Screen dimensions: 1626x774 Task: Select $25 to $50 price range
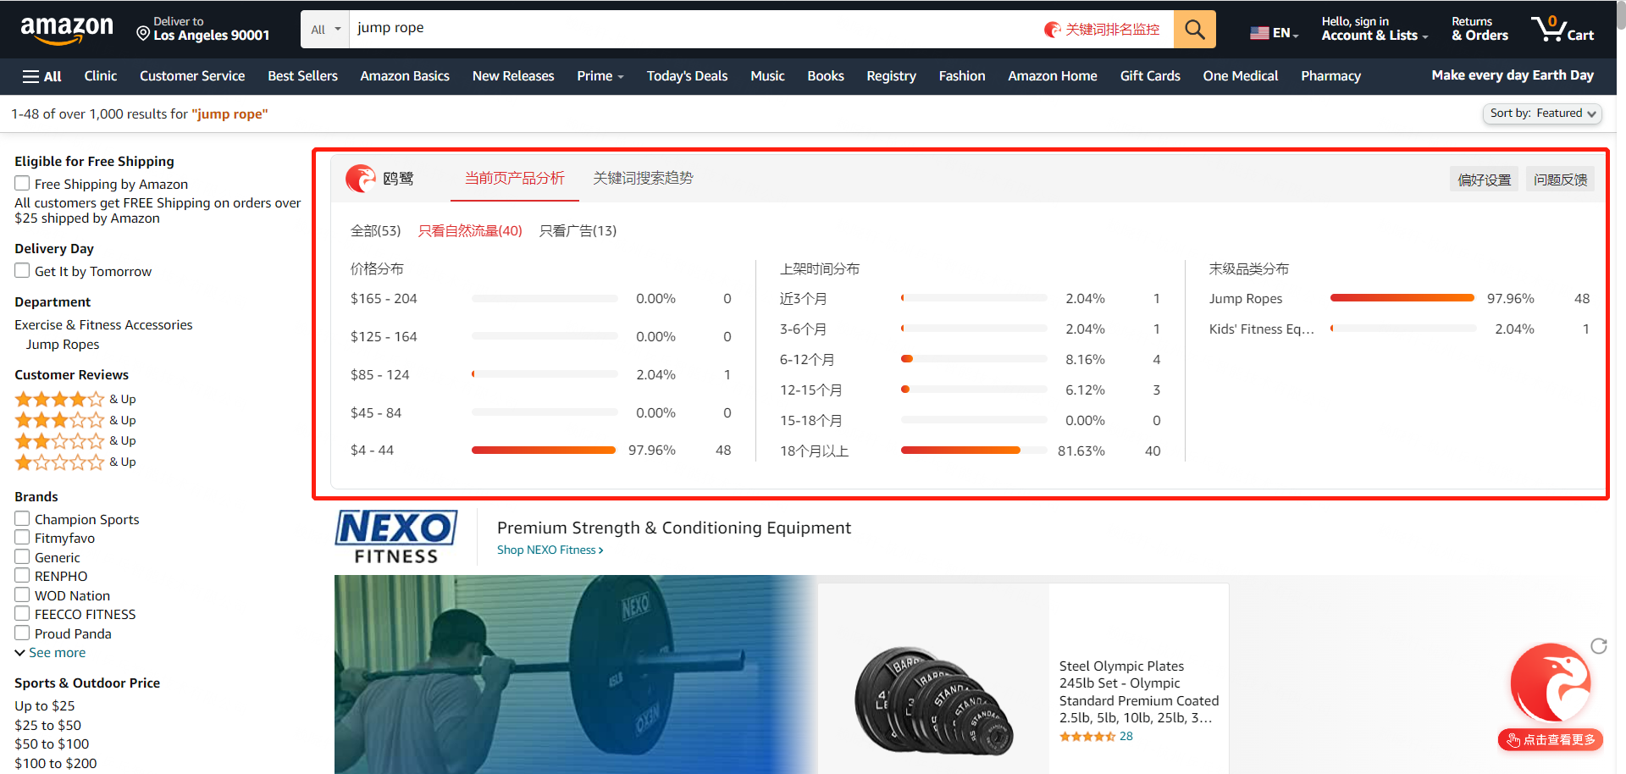point(47,726)
